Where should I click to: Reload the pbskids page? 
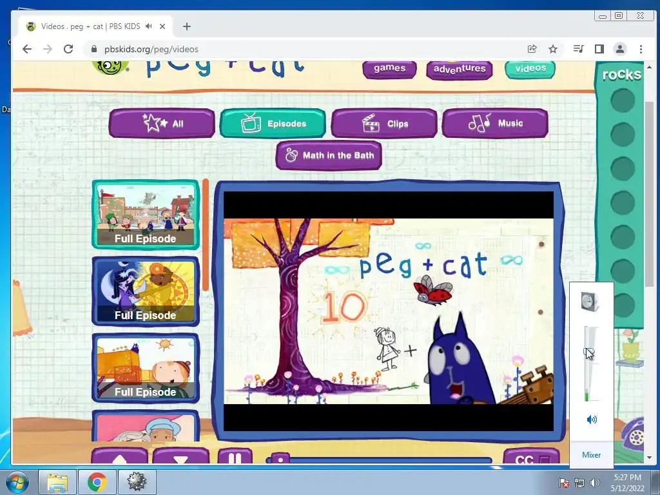point(68,49)
